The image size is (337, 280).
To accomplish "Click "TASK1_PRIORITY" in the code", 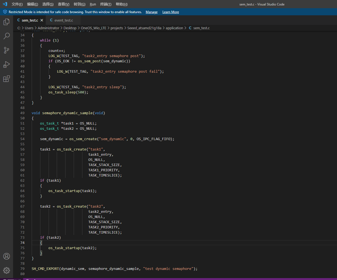I will [x=103, y=170].
